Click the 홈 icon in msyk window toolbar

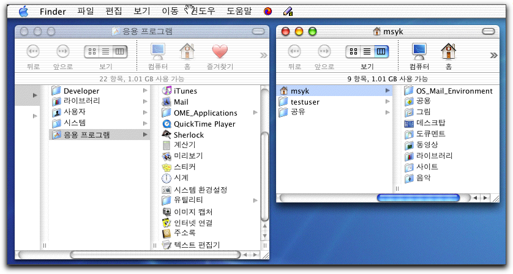[448, 52]
